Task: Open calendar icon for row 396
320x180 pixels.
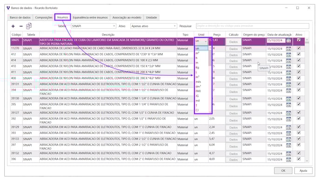Action: click(288, 160)
